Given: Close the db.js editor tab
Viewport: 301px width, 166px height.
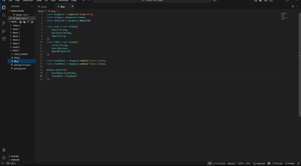Looking at the screenshot, I should pyautogui.click(x=72, y=6).
